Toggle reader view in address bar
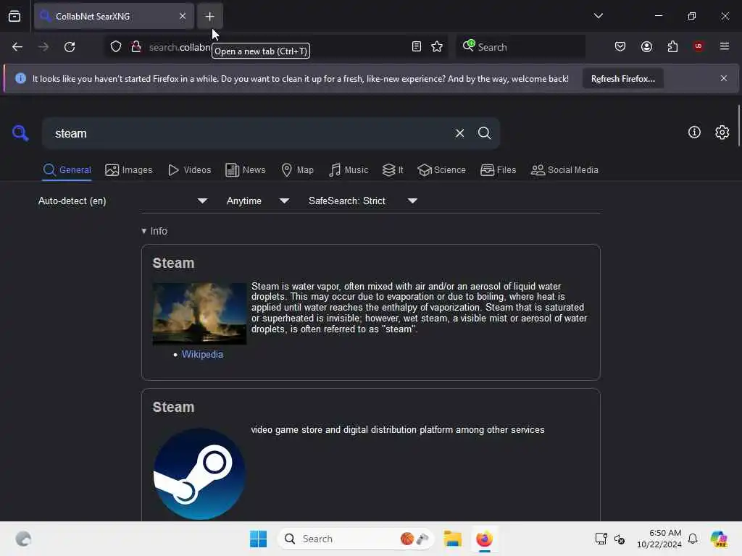 pyautogui.click(x=417, y=46)
